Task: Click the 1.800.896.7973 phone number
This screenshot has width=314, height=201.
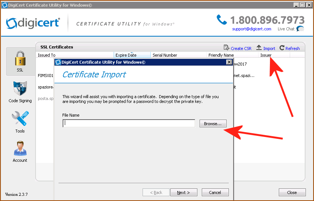Action: (x=267, y=20)
